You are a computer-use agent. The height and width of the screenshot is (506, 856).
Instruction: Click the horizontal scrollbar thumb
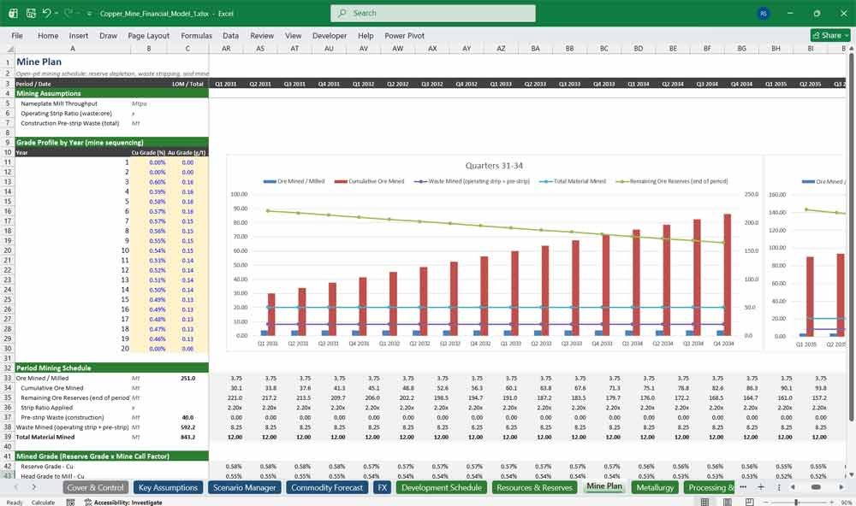coord(816,487)
